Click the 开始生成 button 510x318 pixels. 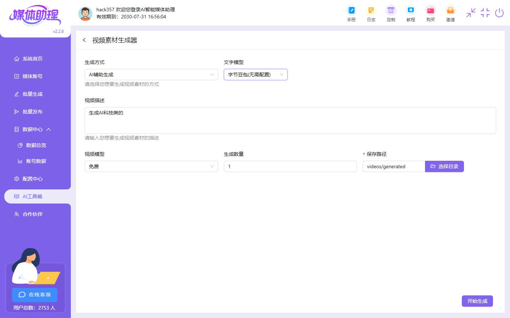(477, 301)
